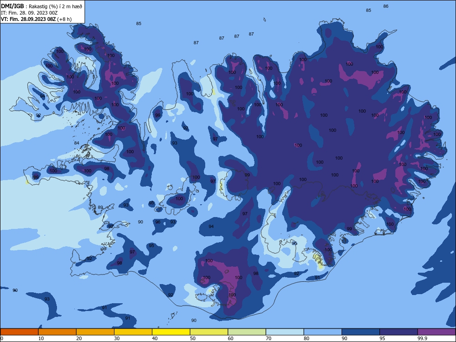Viewport: 456px width, 342px height.
Task: Click the dark orange 0–10 legend swatch
Action: [x=19, y=332]
